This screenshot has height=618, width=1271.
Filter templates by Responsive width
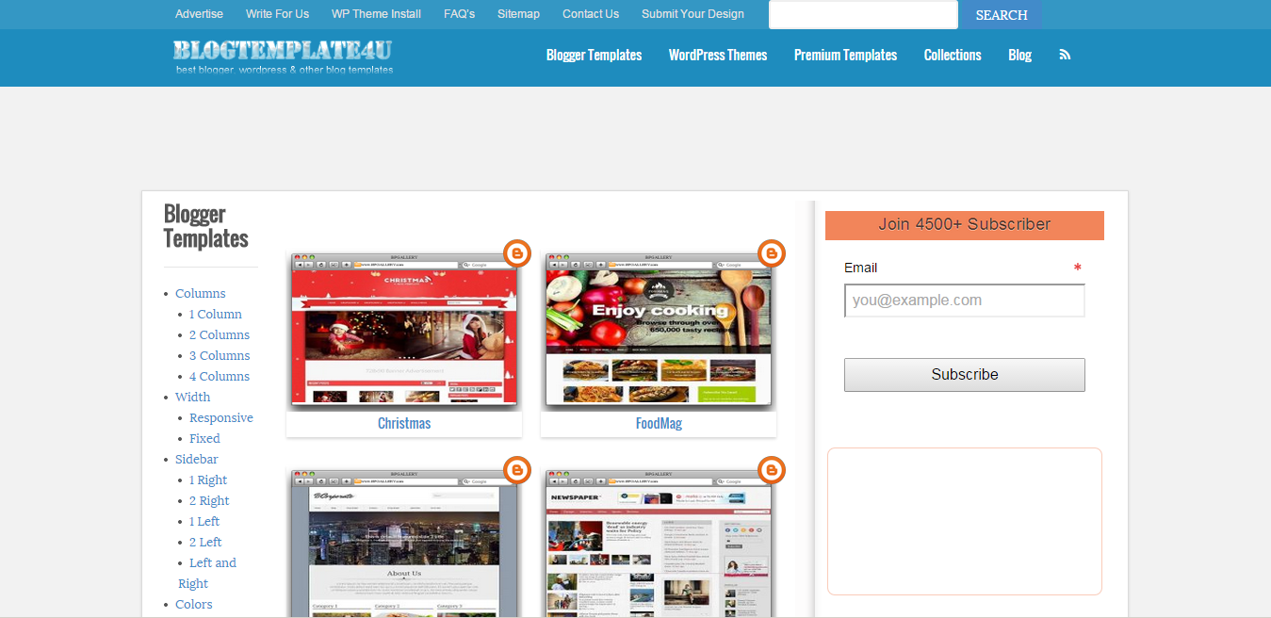[x=221, y=417]
